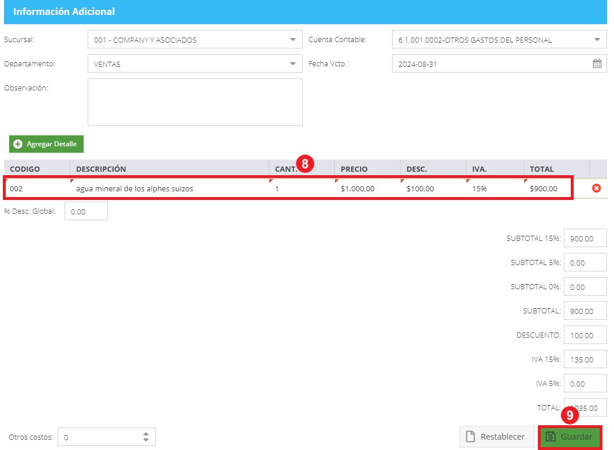Delete the agua mineral detail row
This screenshot has width=614, height=450.
(x=596, y=188)
